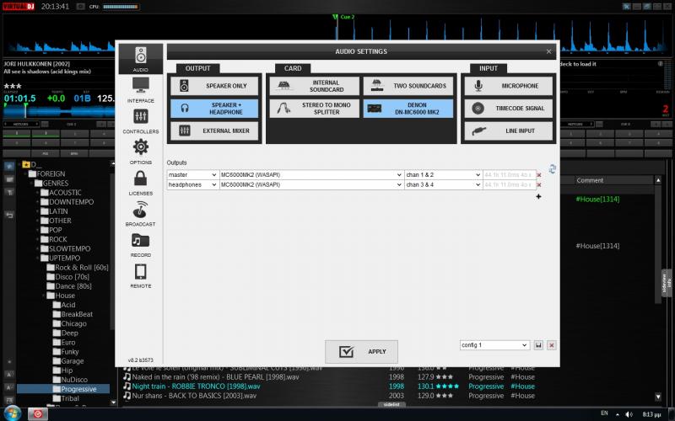Open the Remote settings section
675x421 pixels.
coord(140,274)
